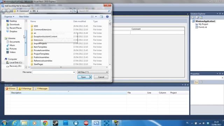
Task: Click the Alphabetical sort icon in Properties
Action: (196, 82)
